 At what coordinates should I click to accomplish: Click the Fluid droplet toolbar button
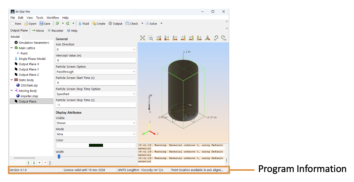pyautogui.click(x=83, y=23)
